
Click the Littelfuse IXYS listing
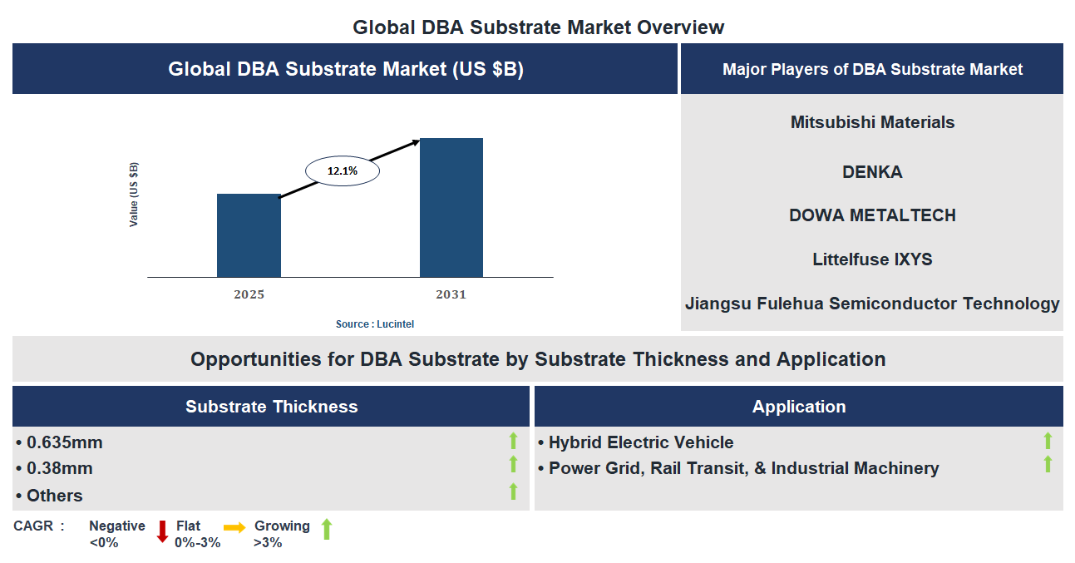pyautogui.click(x=872, y=259)
